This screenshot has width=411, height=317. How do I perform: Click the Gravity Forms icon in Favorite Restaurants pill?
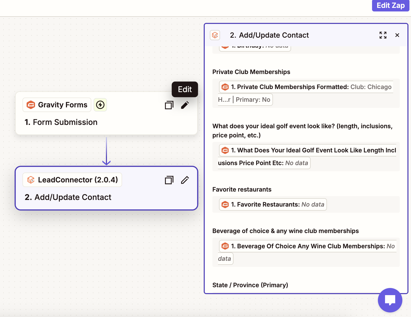[x=225, y=205]
